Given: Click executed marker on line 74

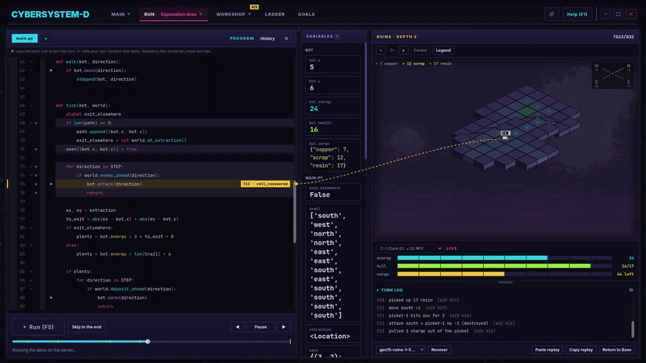Looking at the screenshot, I should click(36, 175).
